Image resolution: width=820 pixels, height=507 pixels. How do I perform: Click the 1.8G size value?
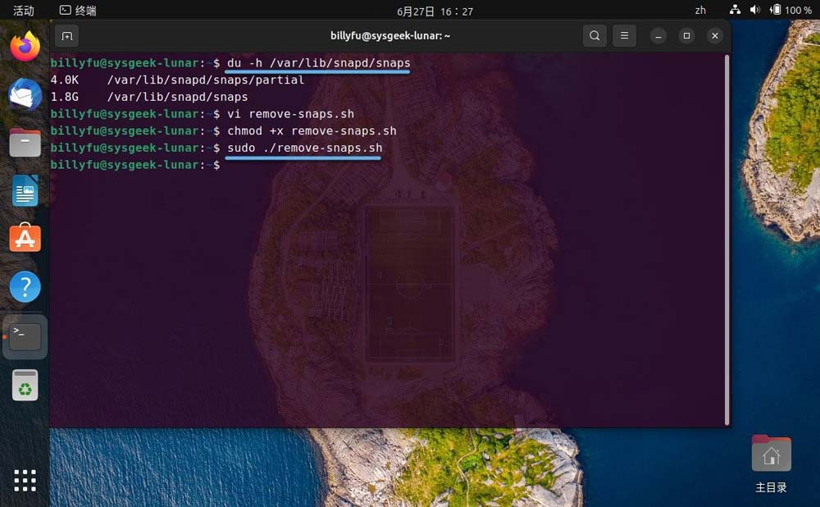coord(64,97)
